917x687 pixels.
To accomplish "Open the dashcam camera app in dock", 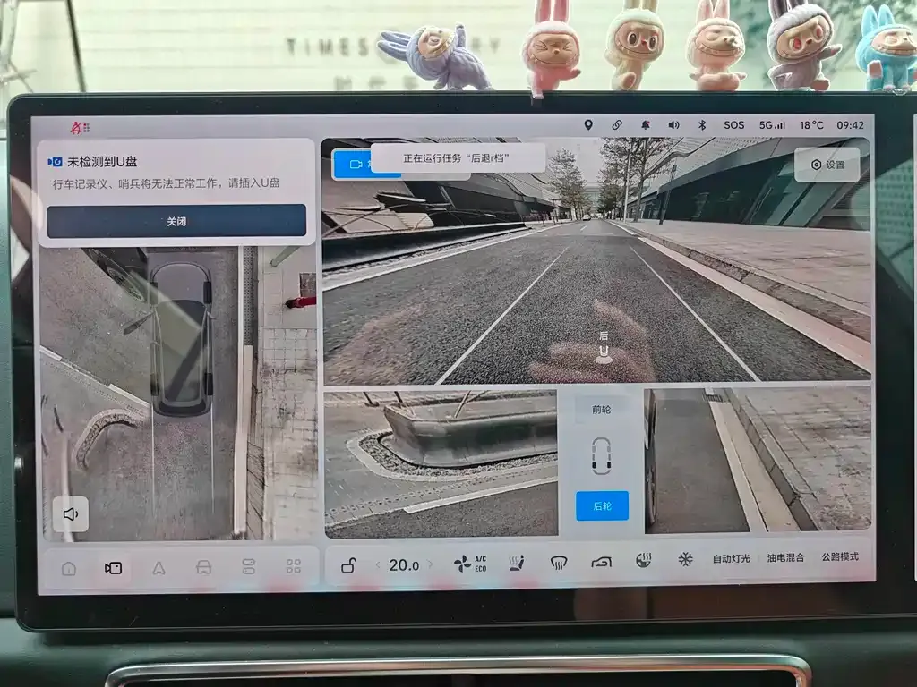I will [x=113, y=568].
